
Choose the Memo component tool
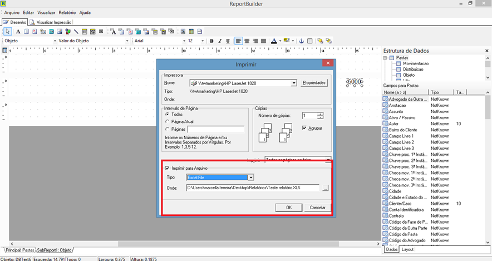click(26, 31)
